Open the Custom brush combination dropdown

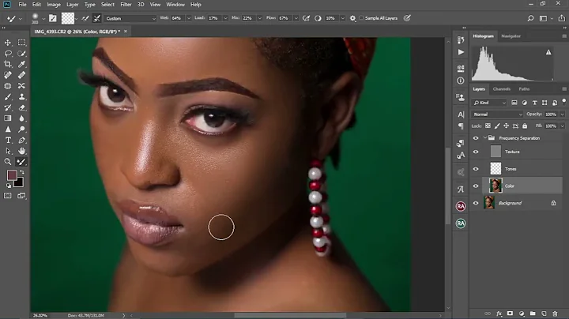coord(130,18)
